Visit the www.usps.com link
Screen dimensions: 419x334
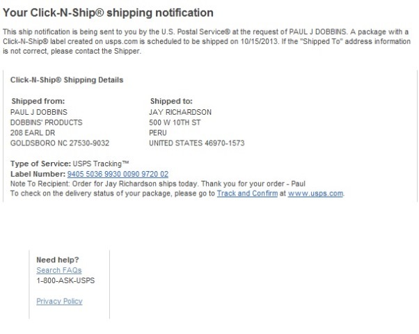[315, 193]
